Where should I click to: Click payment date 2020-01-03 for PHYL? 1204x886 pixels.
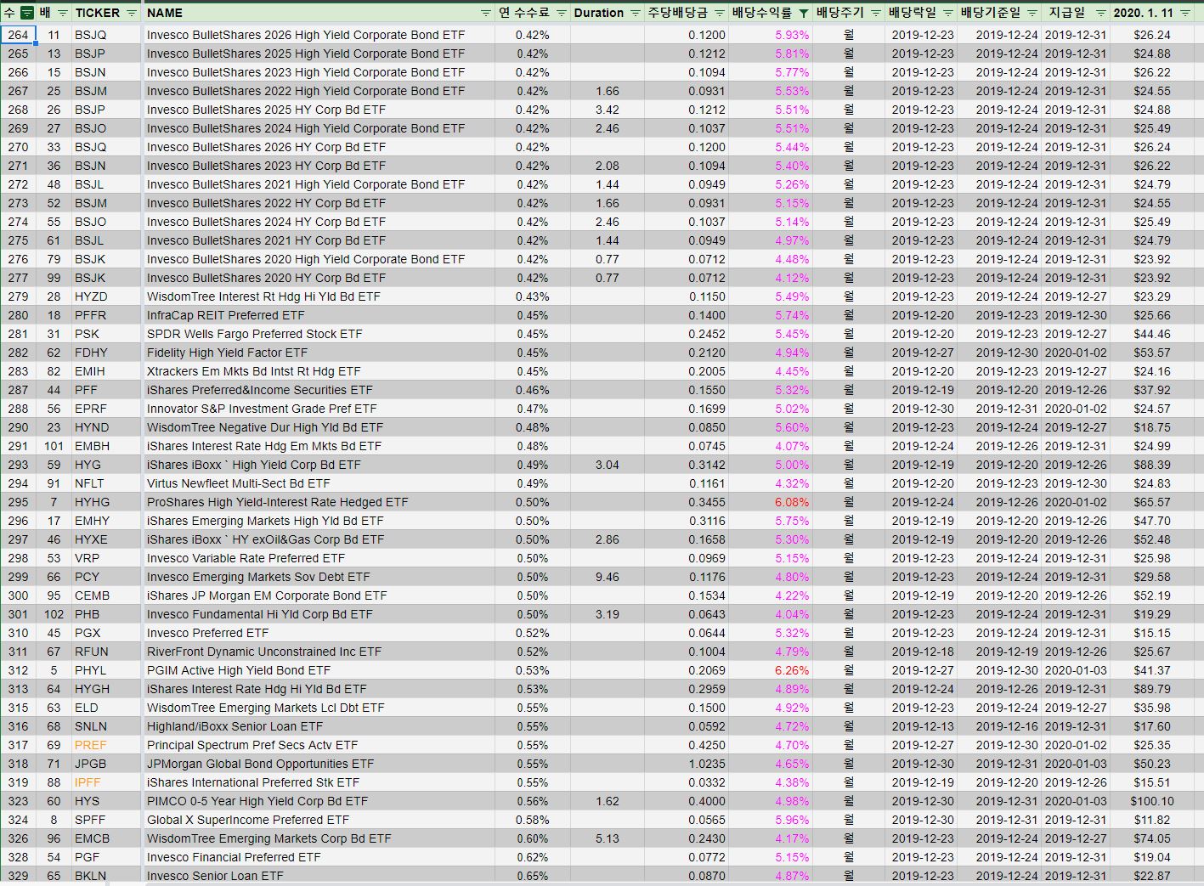1076,670
